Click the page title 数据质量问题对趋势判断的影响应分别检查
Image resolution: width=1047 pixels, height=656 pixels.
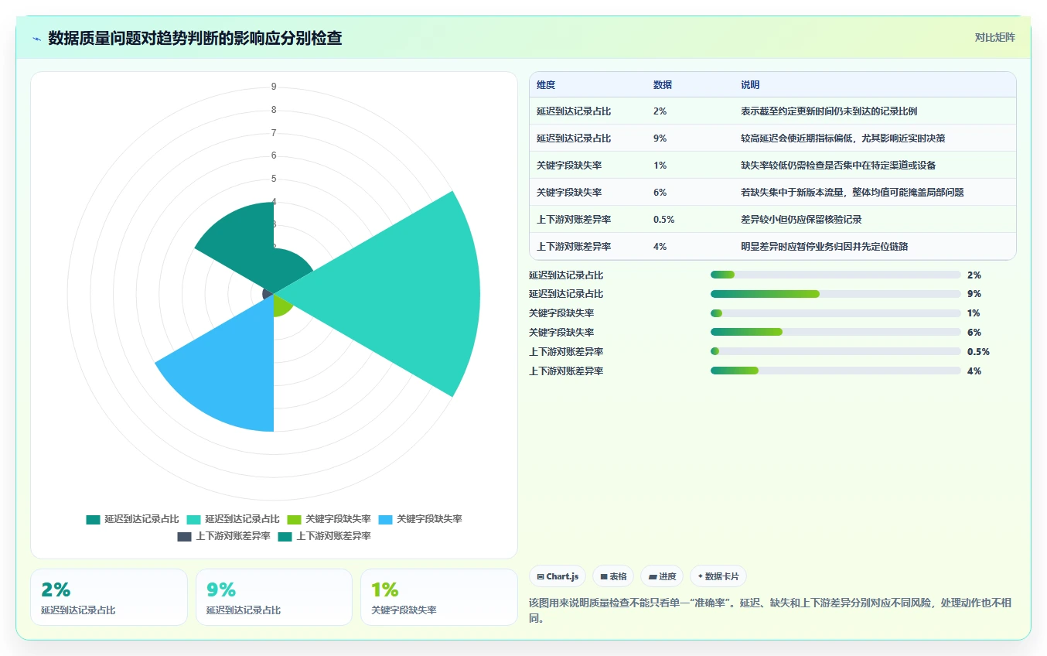click(195, 38)
